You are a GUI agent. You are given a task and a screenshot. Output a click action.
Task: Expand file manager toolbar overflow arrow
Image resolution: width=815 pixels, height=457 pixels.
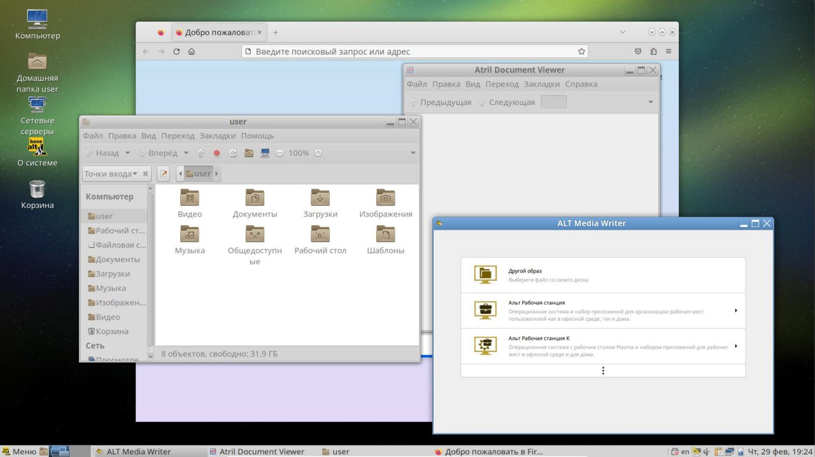(x=413, y=153)
